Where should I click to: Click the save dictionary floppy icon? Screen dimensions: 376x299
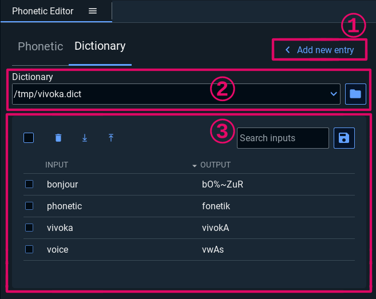[x=344, y=138]
